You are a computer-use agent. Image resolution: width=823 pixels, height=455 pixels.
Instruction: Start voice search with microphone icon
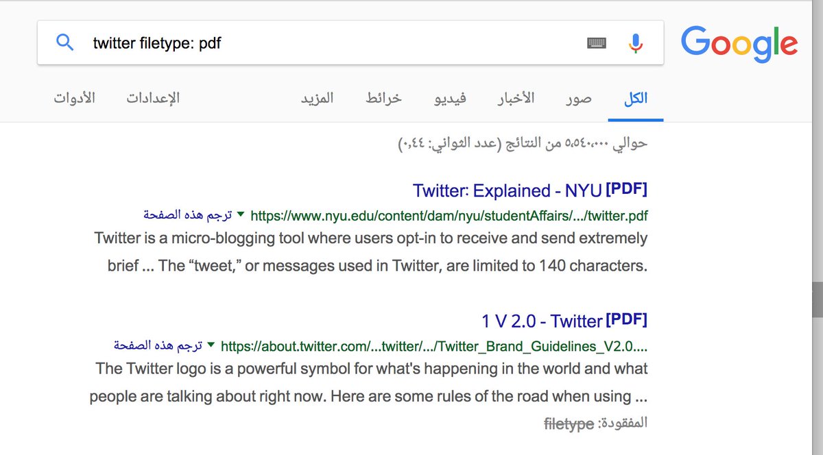click(x=636, y=43)
